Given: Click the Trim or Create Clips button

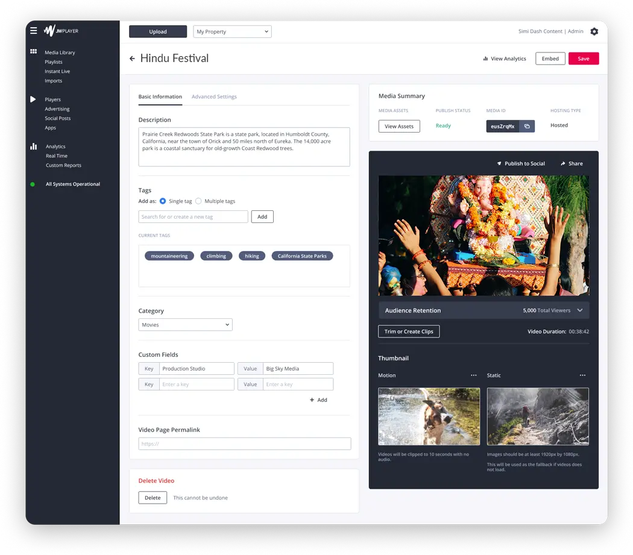Looking at the screenshot, I should tap(409, 331).
